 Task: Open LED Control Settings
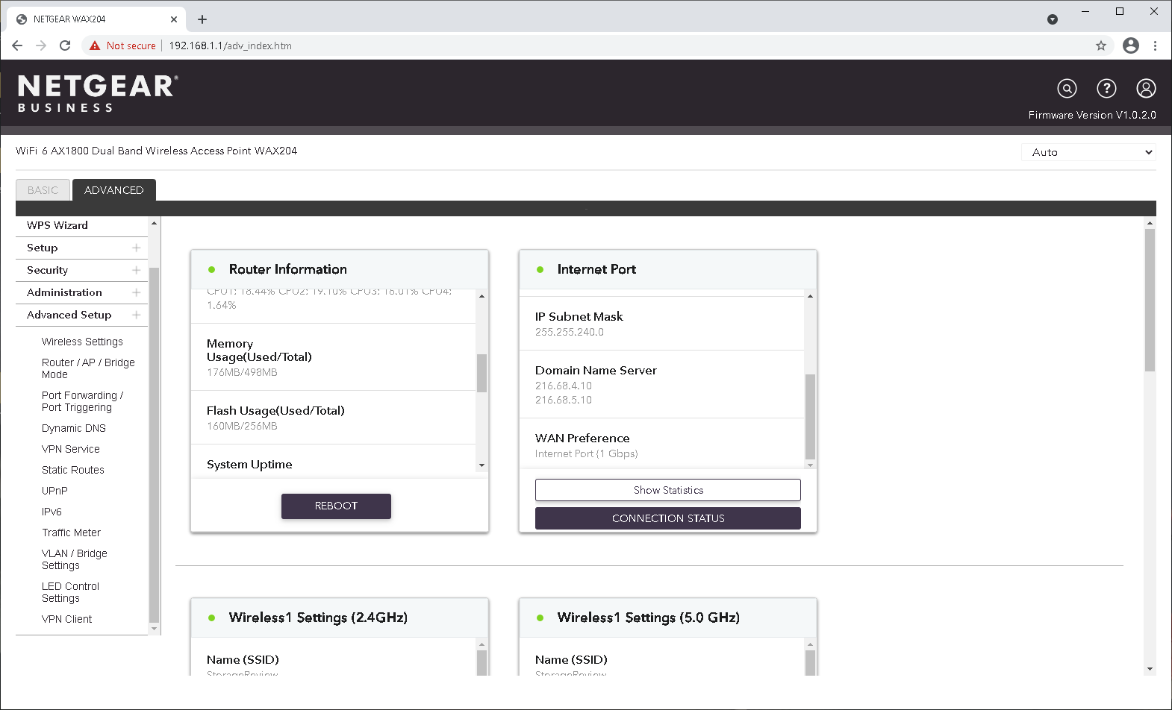[x=70, y=592]
